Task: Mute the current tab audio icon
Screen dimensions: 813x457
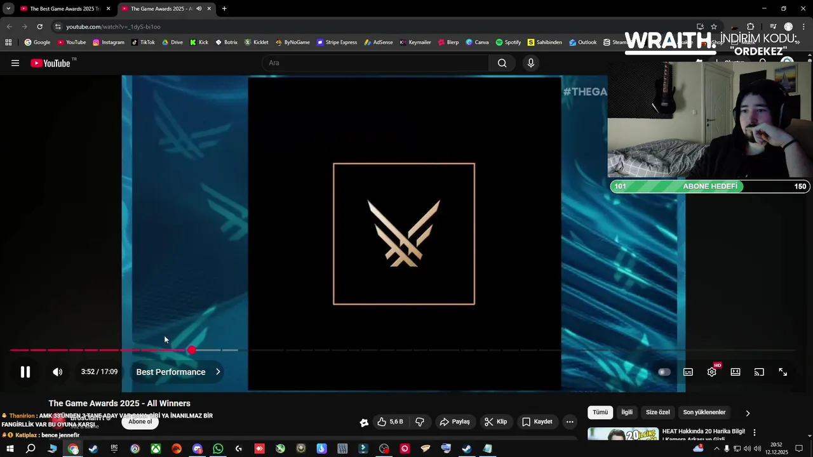Action: (x=199, y=9)
